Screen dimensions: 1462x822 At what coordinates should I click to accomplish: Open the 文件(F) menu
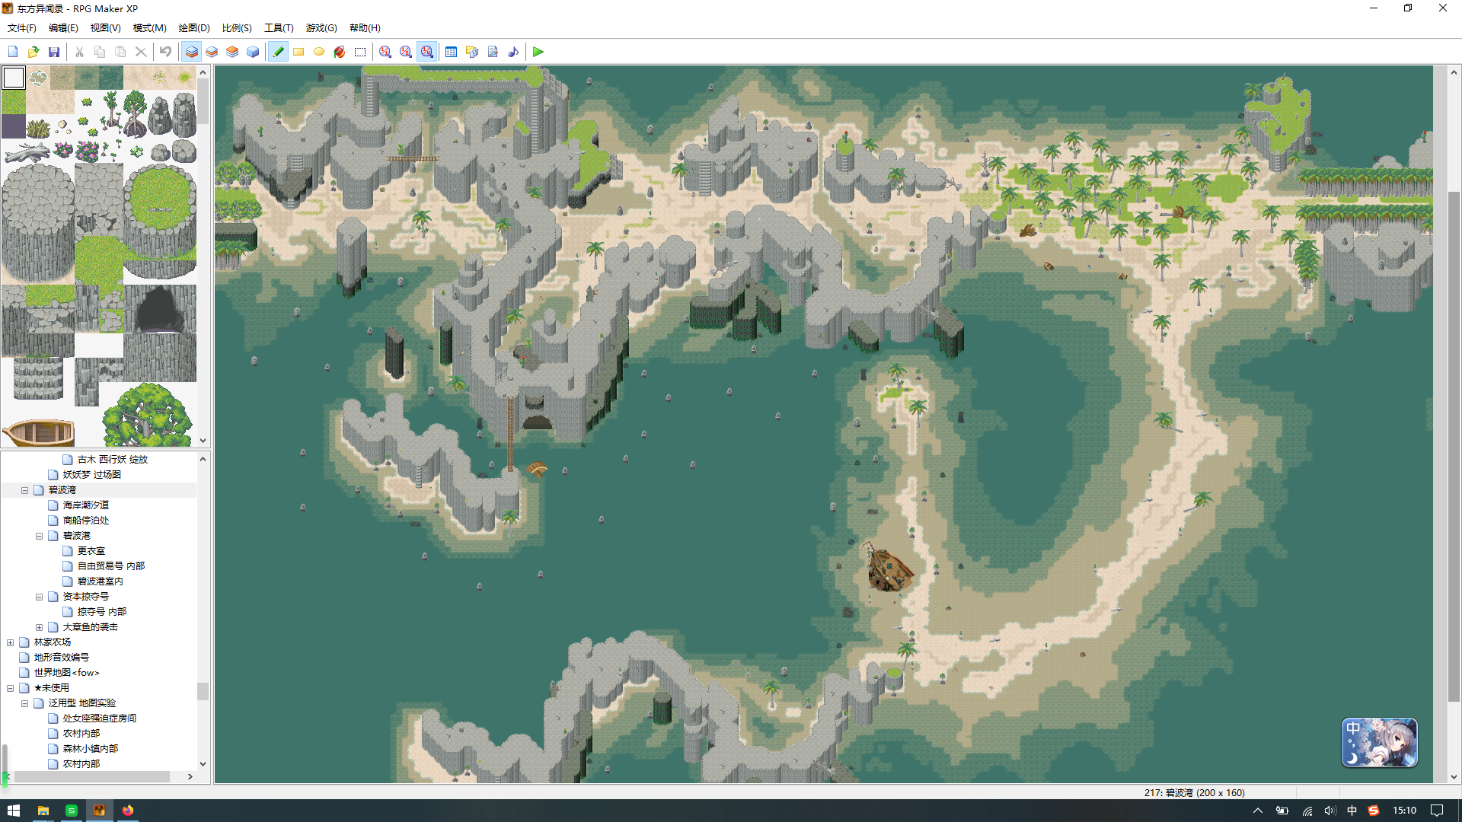pyautogui.click(x=22, y=28)
